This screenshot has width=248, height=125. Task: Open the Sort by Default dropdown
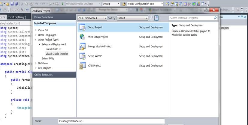132,18
